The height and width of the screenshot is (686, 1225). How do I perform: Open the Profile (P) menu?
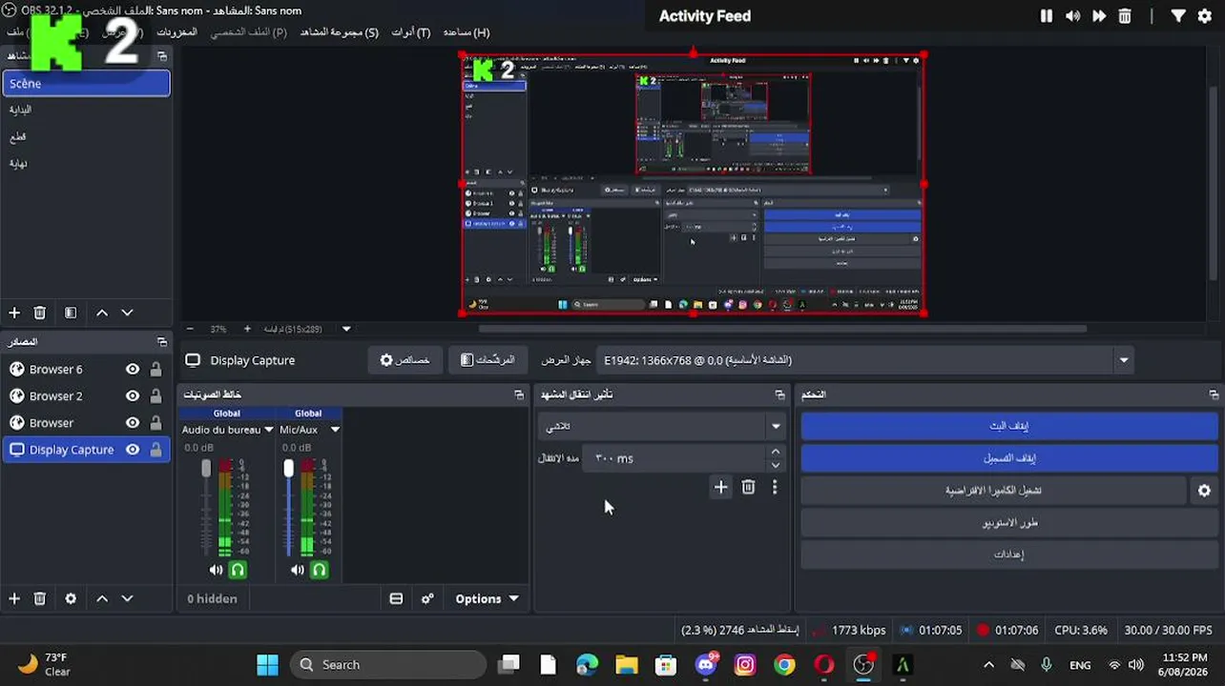tap(248, 32)
